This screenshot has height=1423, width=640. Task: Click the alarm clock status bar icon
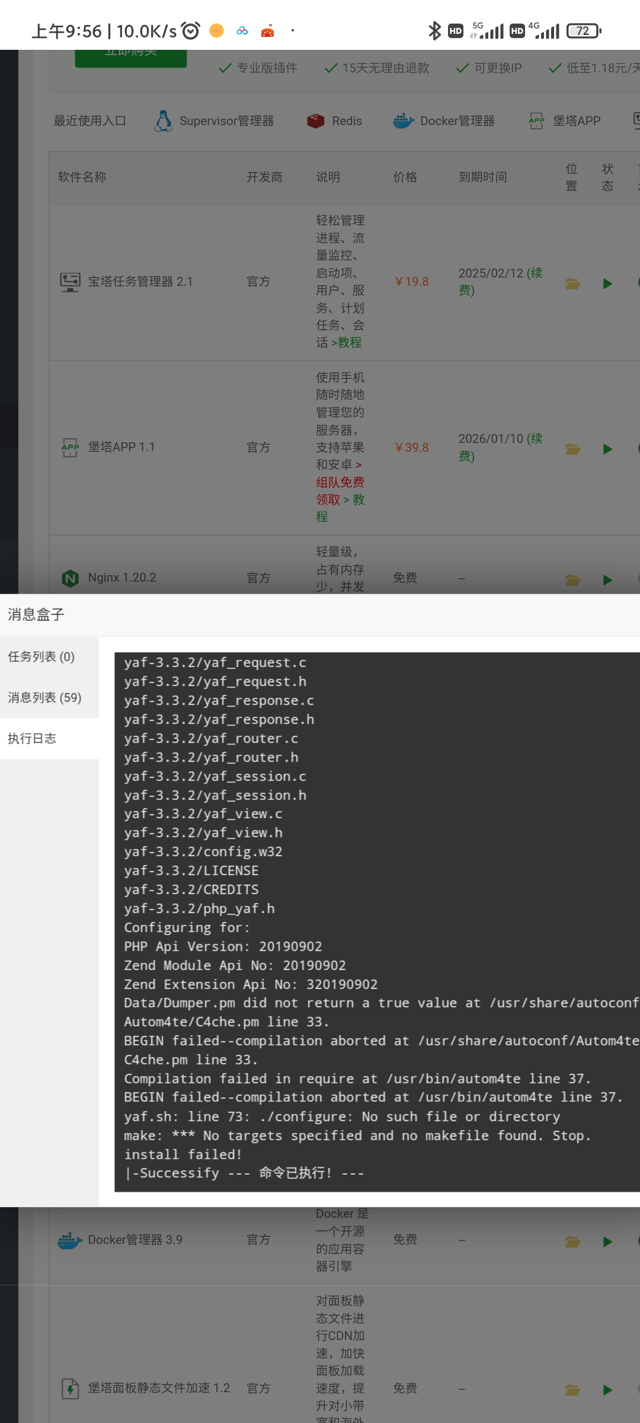pos(191,30)
